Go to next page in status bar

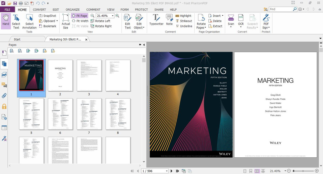(172, 171)
